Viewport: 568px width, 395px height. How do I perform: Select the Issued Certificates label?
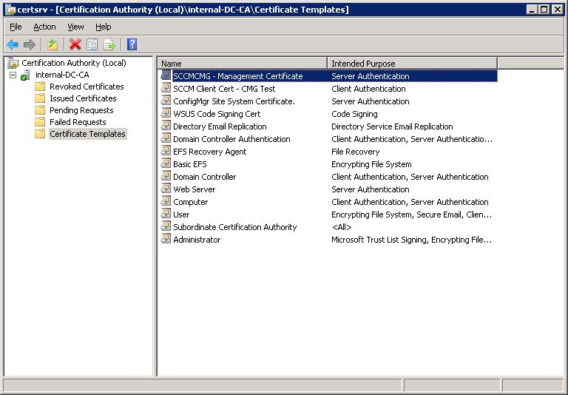pyautogui.click(x=83, y=98)
